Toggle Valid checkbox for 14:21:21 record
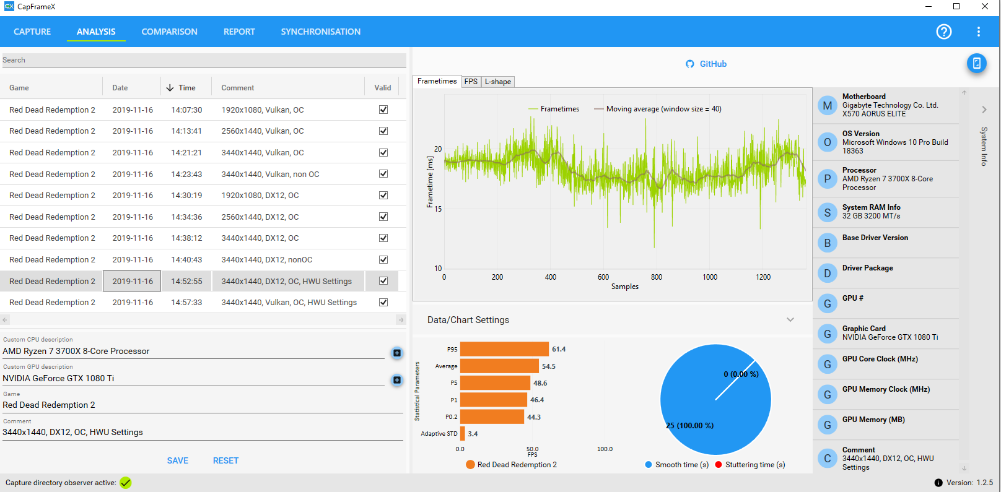This screenshot has width=1001, height=492. coord(383,152)
